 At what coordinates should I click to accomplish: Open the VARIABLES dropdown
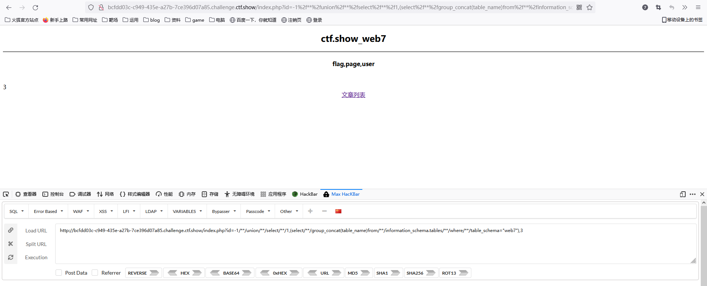point(187,211)
